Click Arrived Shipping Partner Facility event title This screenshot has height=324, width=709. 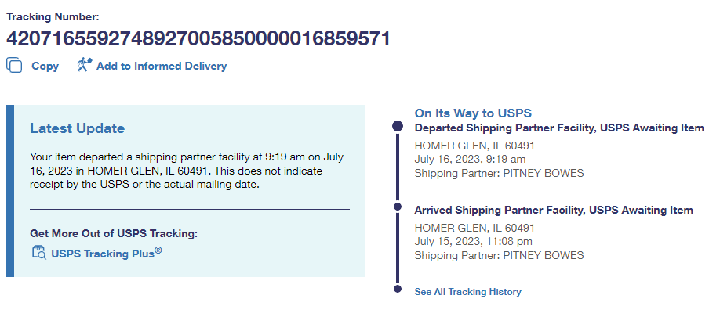tap(553, 210)
